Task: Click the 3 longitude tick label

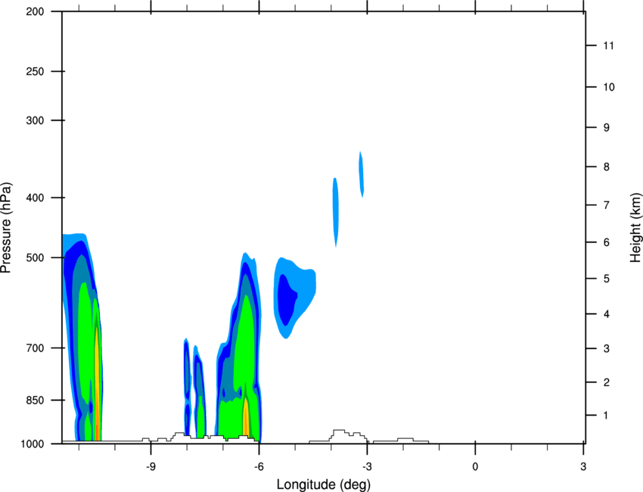Action: click(x=583, y=467)
